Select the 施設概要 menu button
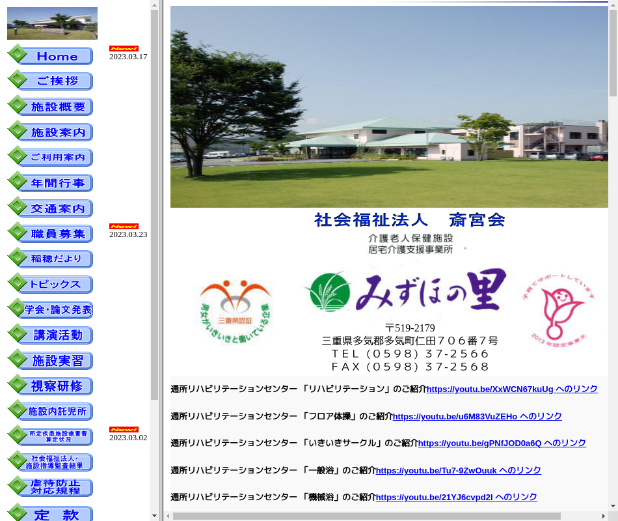 coord(51,107)
